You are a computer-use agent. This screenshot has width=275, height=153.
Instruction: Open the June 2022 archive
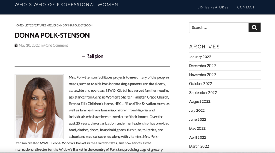tap(198, 119)
